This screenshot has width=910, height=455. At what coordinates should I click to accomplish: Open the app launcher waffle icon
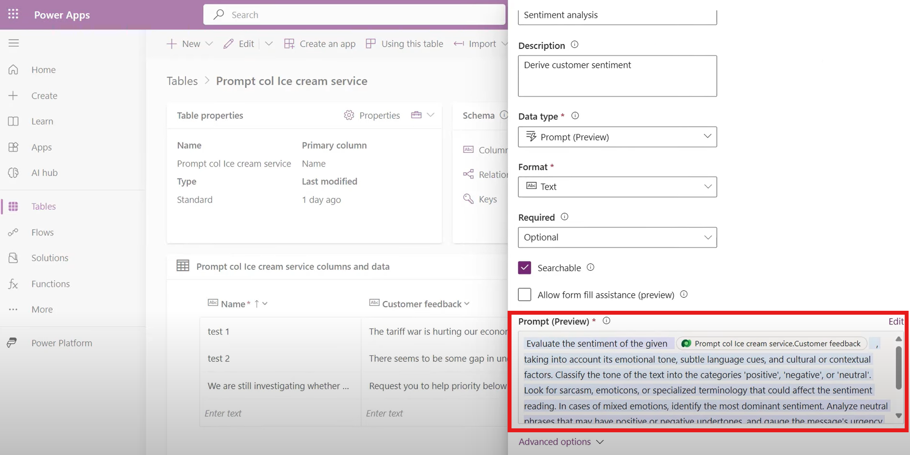(x=13, y=14)
